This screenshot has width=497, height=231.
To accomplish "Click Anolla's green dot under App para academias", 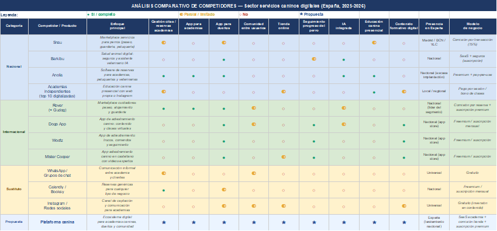I will pos(194,76).
